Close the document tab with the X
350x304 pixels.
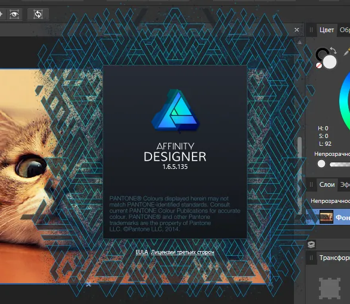[x=296, y=30]
